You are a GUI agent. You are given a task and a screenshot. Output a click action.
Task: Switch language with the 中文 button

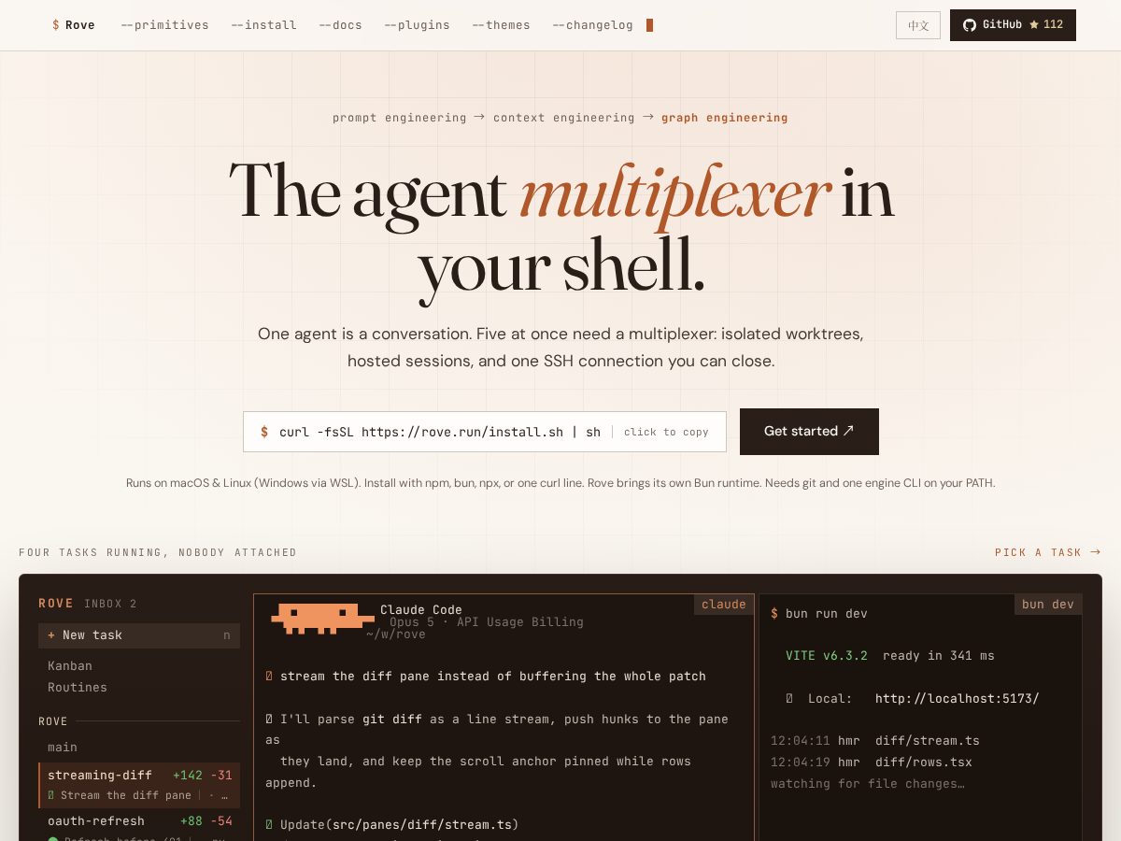918,25
